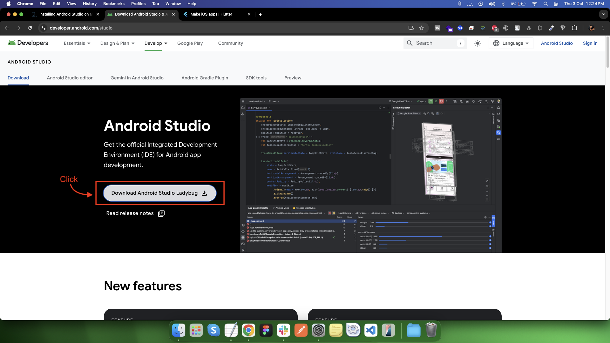
Task: Click the Chrome browser icon in dock
Action: tap(248, 330)
